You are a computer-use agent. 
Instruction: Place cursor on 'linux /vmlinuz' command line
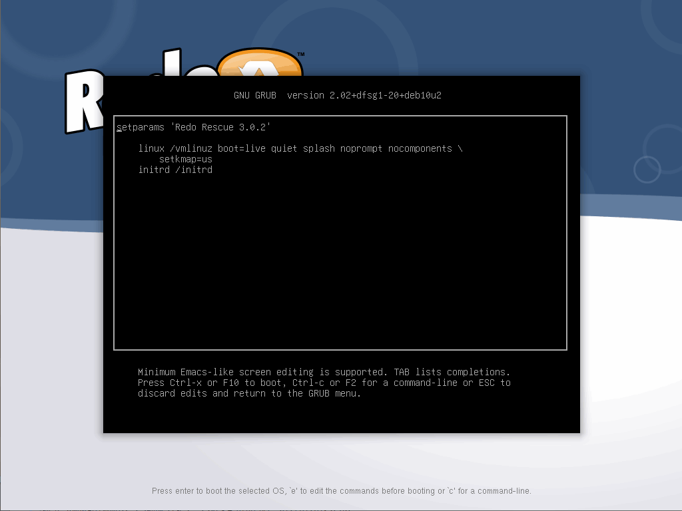(x=300, y=148)
